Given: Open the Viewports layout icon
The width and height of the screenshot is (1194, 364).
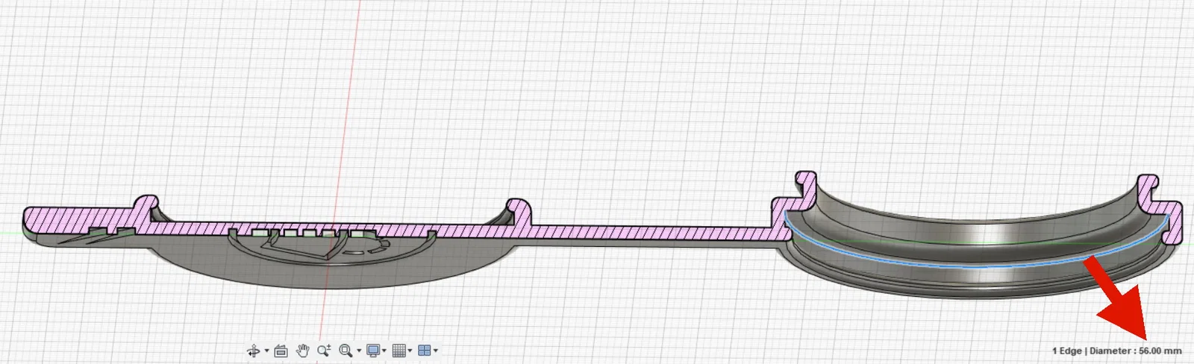Looking at the screenshot, I should 425,351.
